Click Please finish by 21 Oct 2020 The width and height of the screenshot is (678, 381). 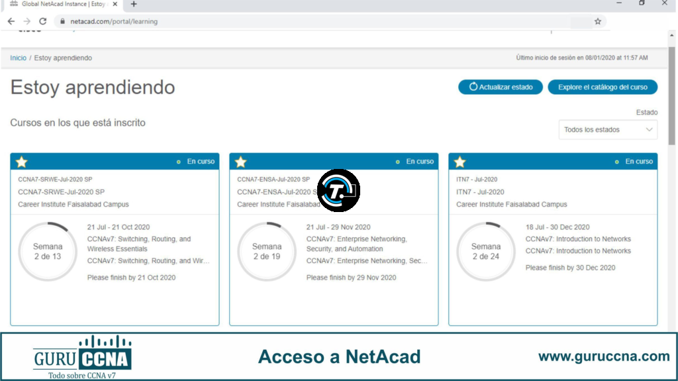[x=132, y=278]
